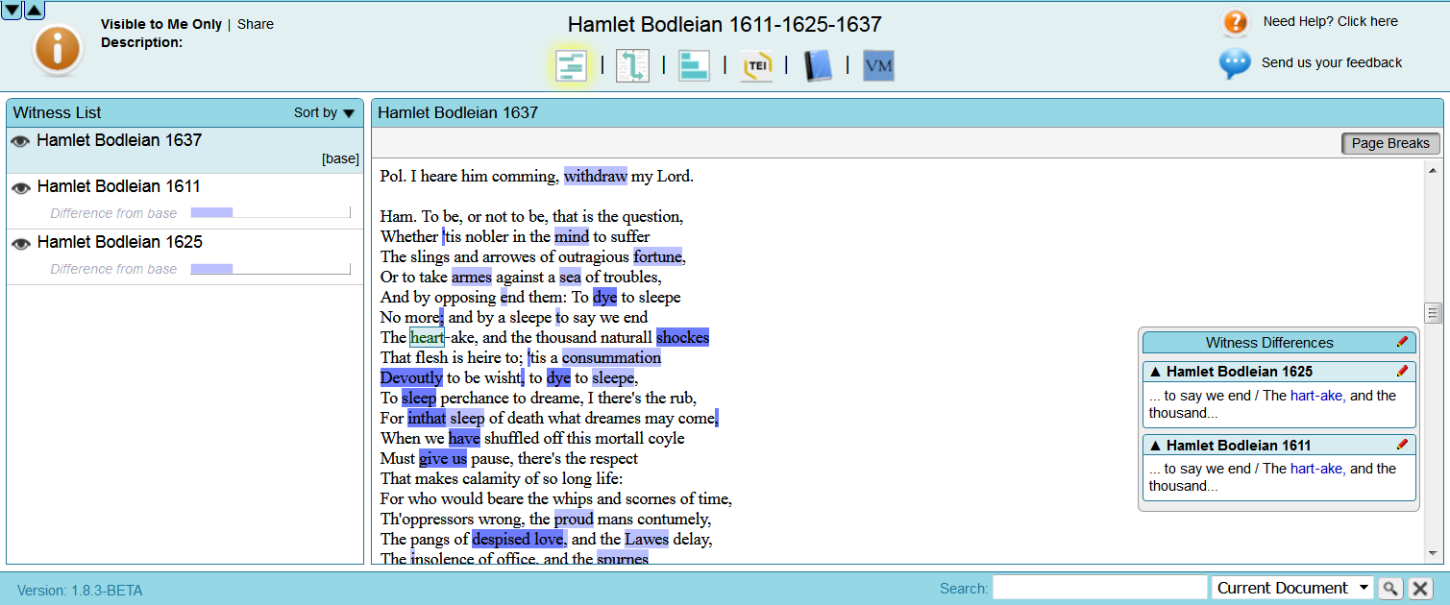Click pencil icon in Witness Differences header

1402,342
